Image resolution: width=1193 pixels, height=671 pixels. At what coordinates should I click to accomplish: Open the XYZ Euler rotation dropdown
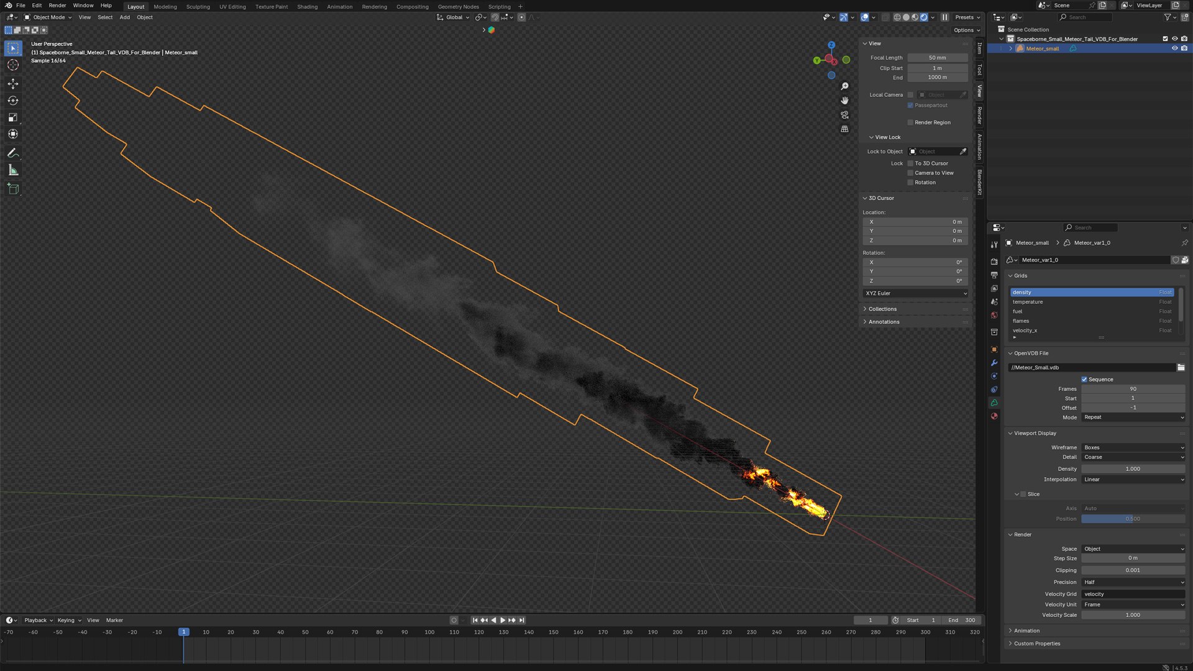(916, 293)
